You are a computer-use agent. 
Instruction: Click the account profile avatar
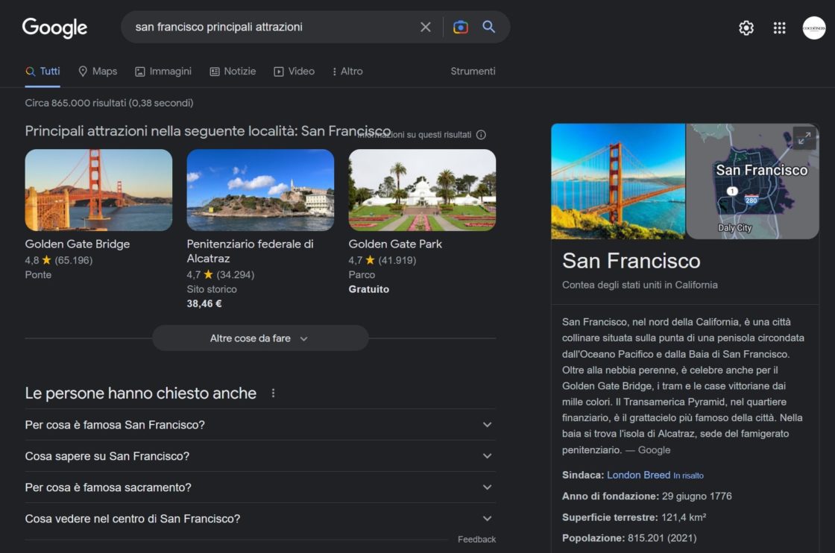pos(814,28)
